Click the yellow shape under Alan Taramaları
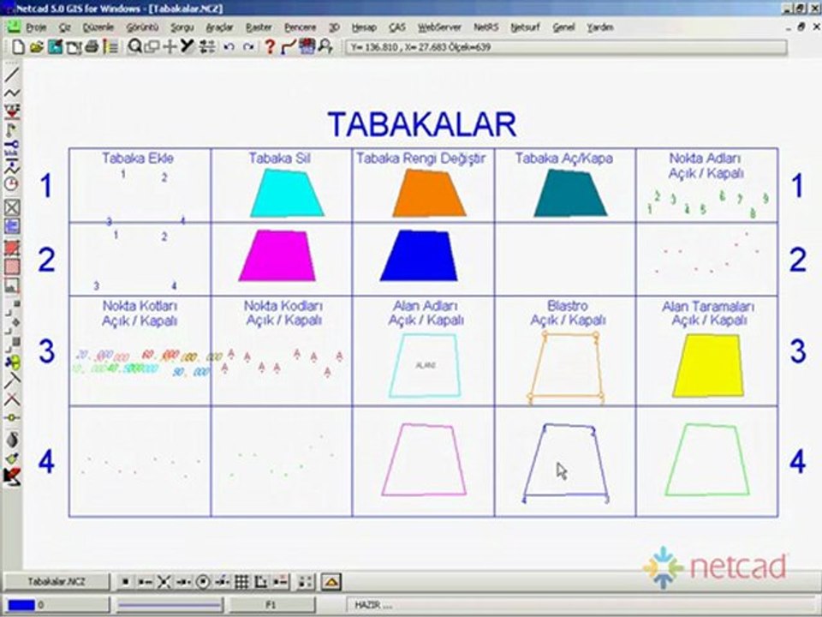The image size is (822, 617). coord(708,366)
